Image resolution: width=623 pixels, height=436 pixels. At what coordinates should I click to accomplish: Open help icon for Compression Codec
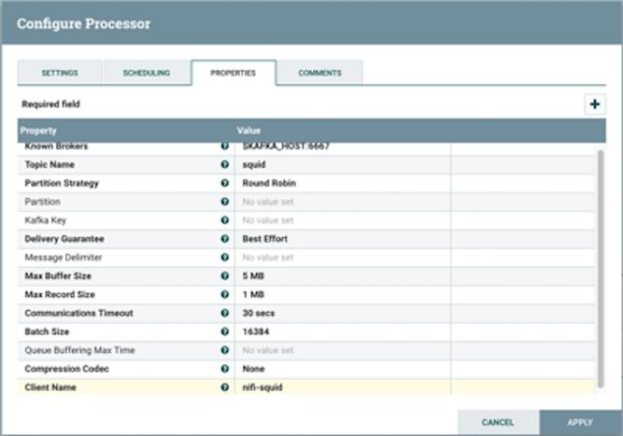[x=225, y=369]
